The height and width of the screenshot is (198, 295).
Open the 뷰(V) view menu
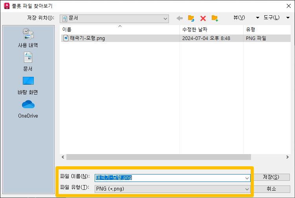pos(239,18)
